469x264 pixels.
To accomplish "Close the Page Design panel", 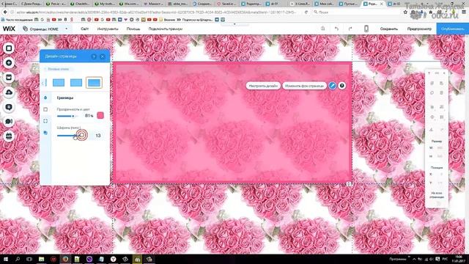I will tap(103, 56).
